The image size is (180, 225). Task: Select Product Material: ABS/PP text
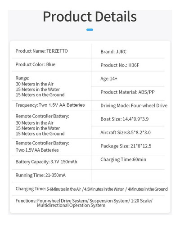click(x=127, y=92)
